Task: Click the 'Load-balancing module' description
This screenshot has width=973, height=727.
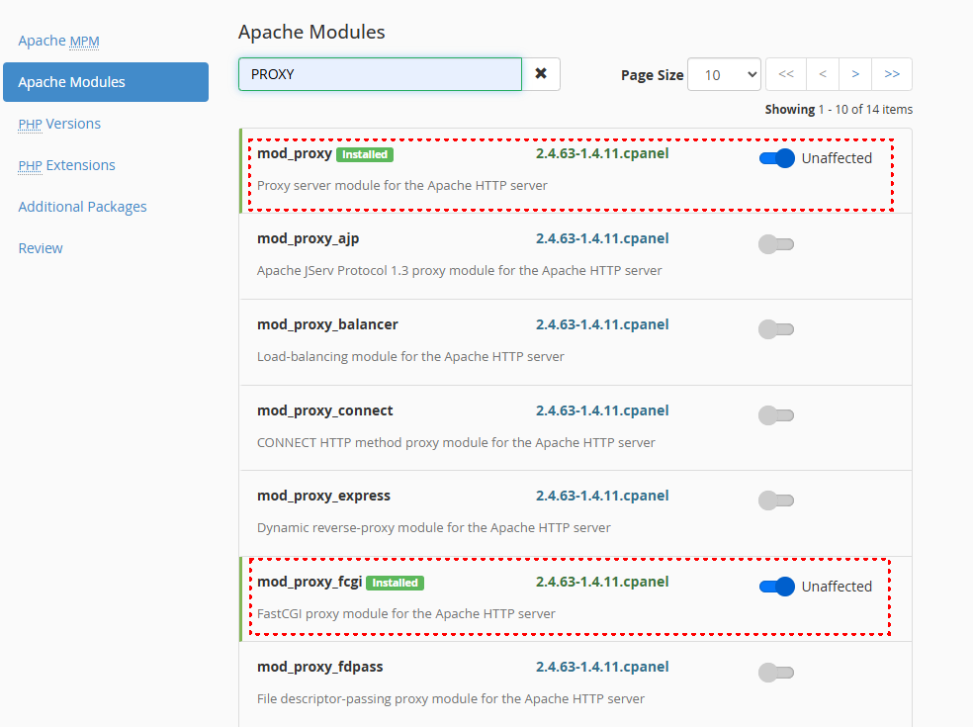Action: pyautogui.click(x=410, y=356)
